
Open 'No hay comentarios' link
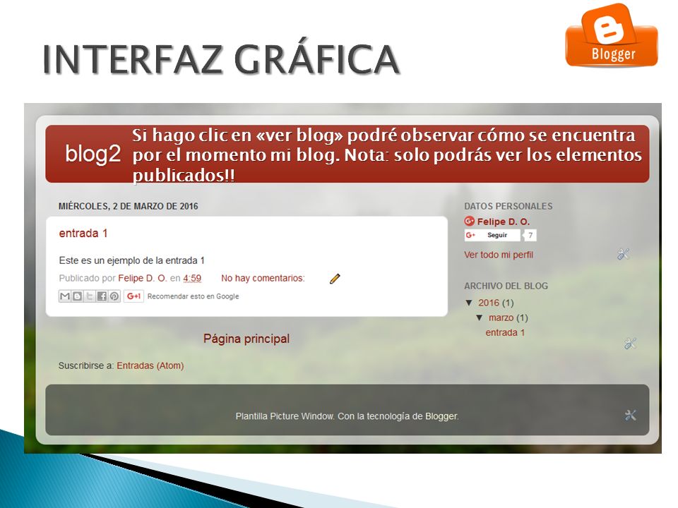tap(263, 278)
